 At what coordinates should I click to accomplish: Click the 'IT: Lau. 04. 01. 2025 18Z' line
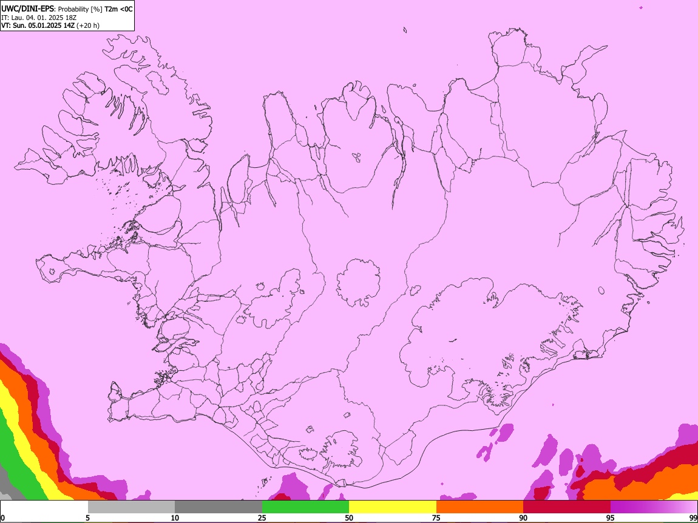39,18
